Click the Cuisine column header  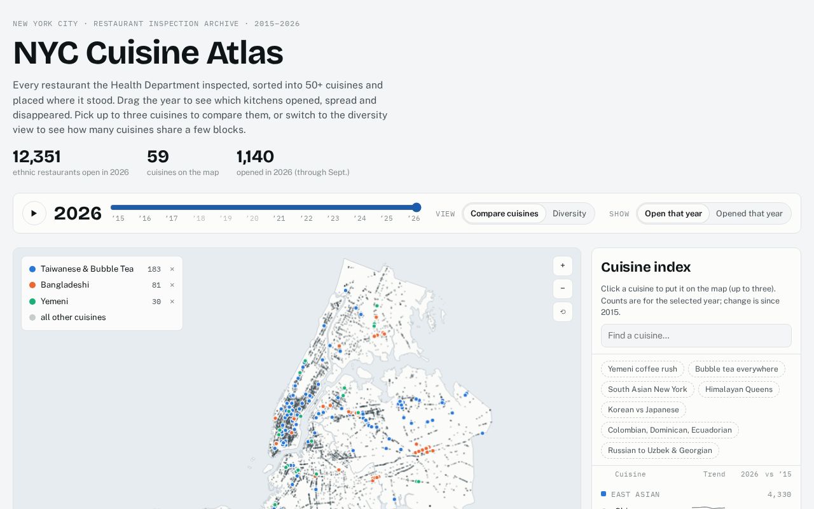coord(630,474)
